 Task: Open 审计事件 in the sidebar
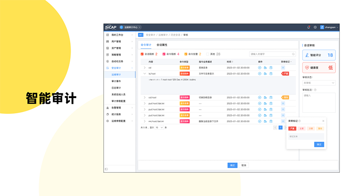point(116,81)
